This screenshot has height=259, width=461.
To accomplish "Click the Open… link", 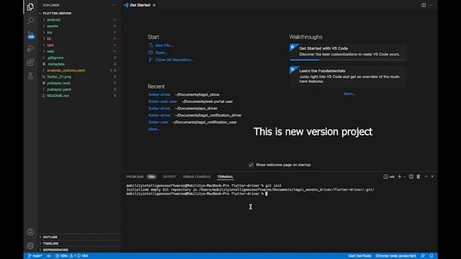I will point(161,53).
